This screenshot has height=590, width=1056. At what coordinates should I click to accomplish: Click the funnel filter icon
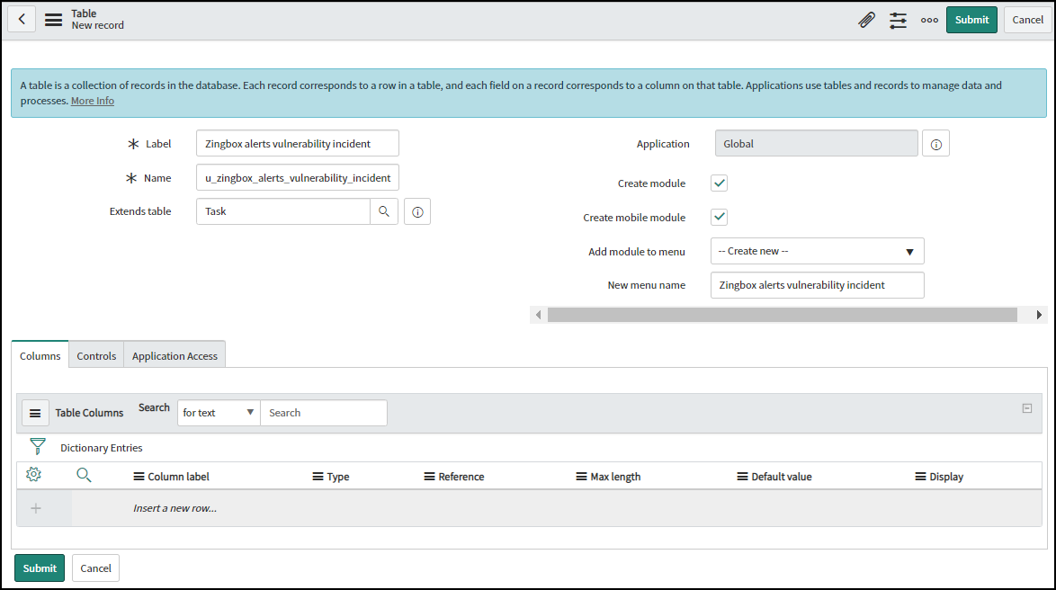37,447
